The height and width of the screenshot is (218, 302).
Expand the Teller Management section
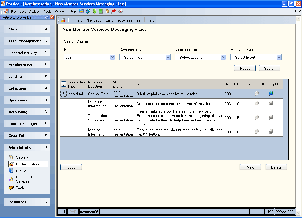pyautogui.click(x=27, y=41)
